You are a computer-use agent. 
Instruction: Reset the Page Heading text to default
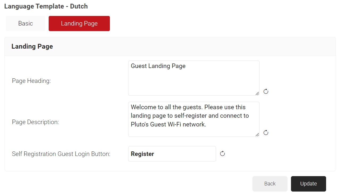point(266,92)
